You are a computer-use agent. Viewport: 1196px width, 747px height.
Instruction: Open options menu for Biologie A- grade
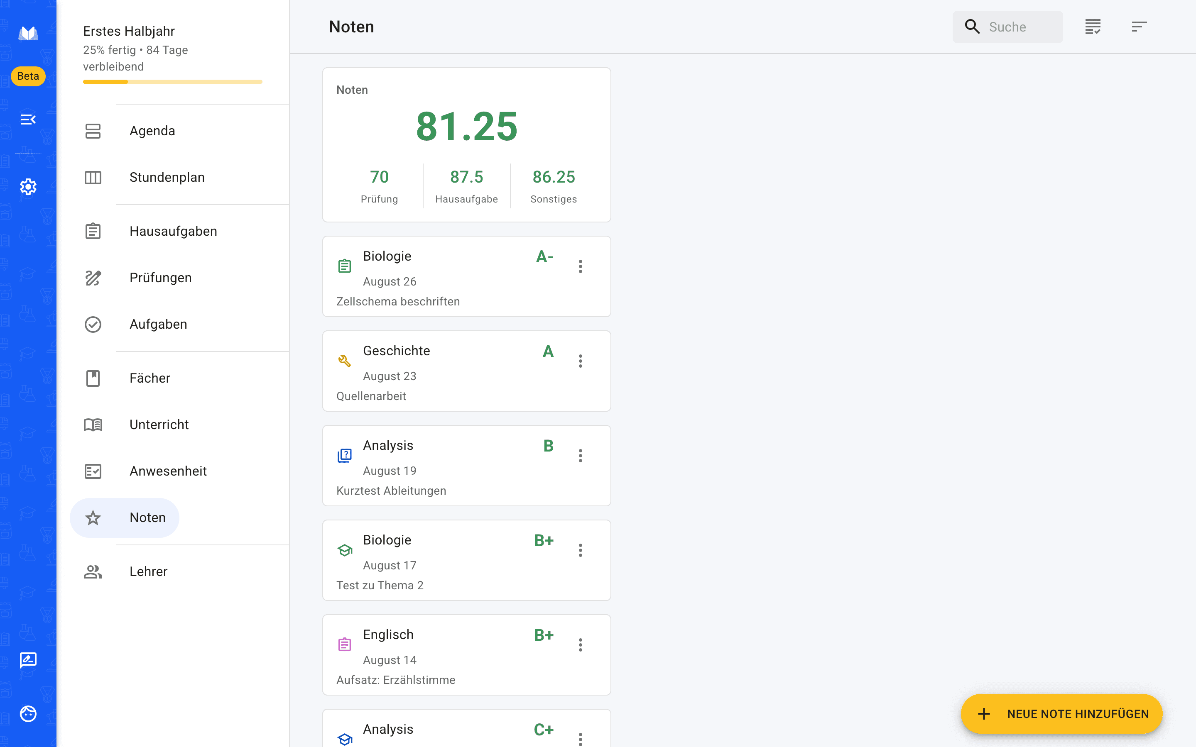[x=581, y=266]
